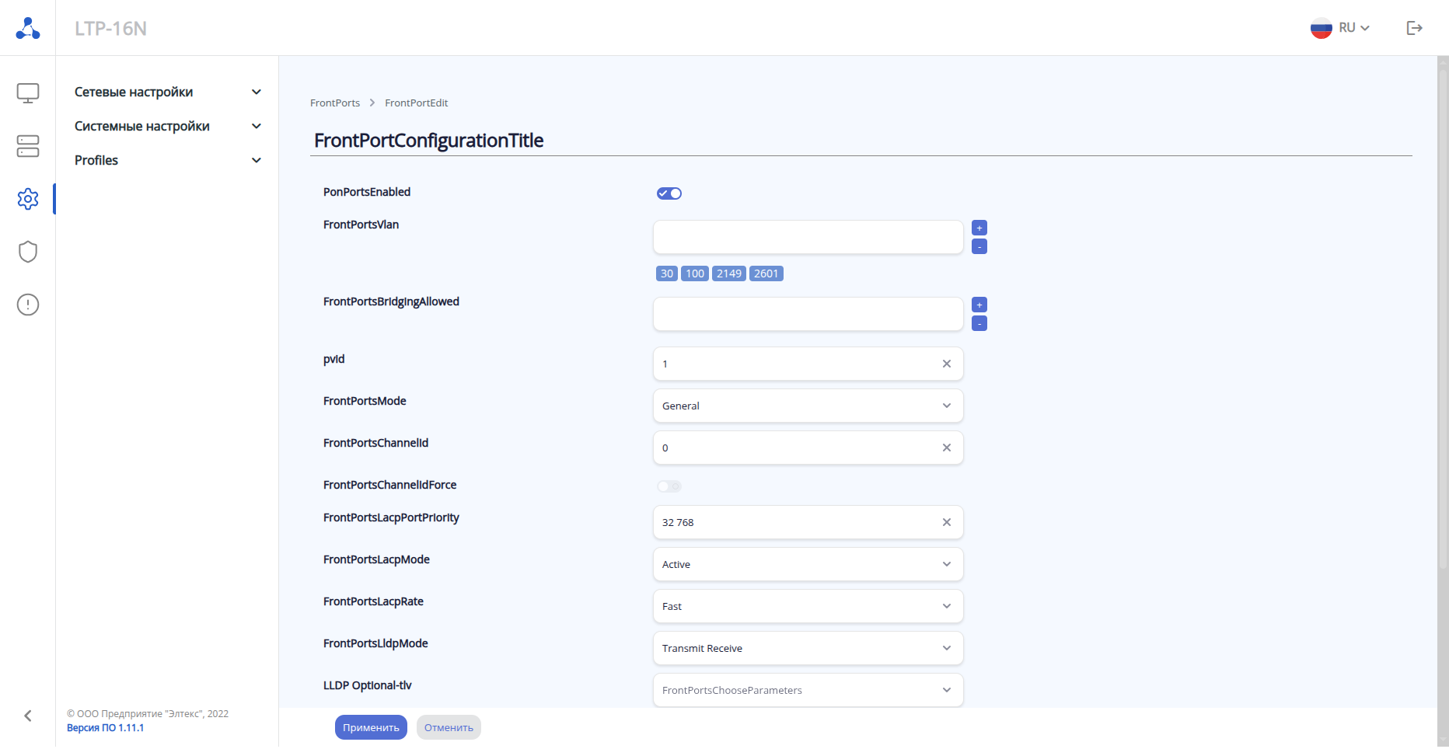Click the FrontPorts breadcrumb link
The height and width of the screenshot is (749, 1449).
335,103
